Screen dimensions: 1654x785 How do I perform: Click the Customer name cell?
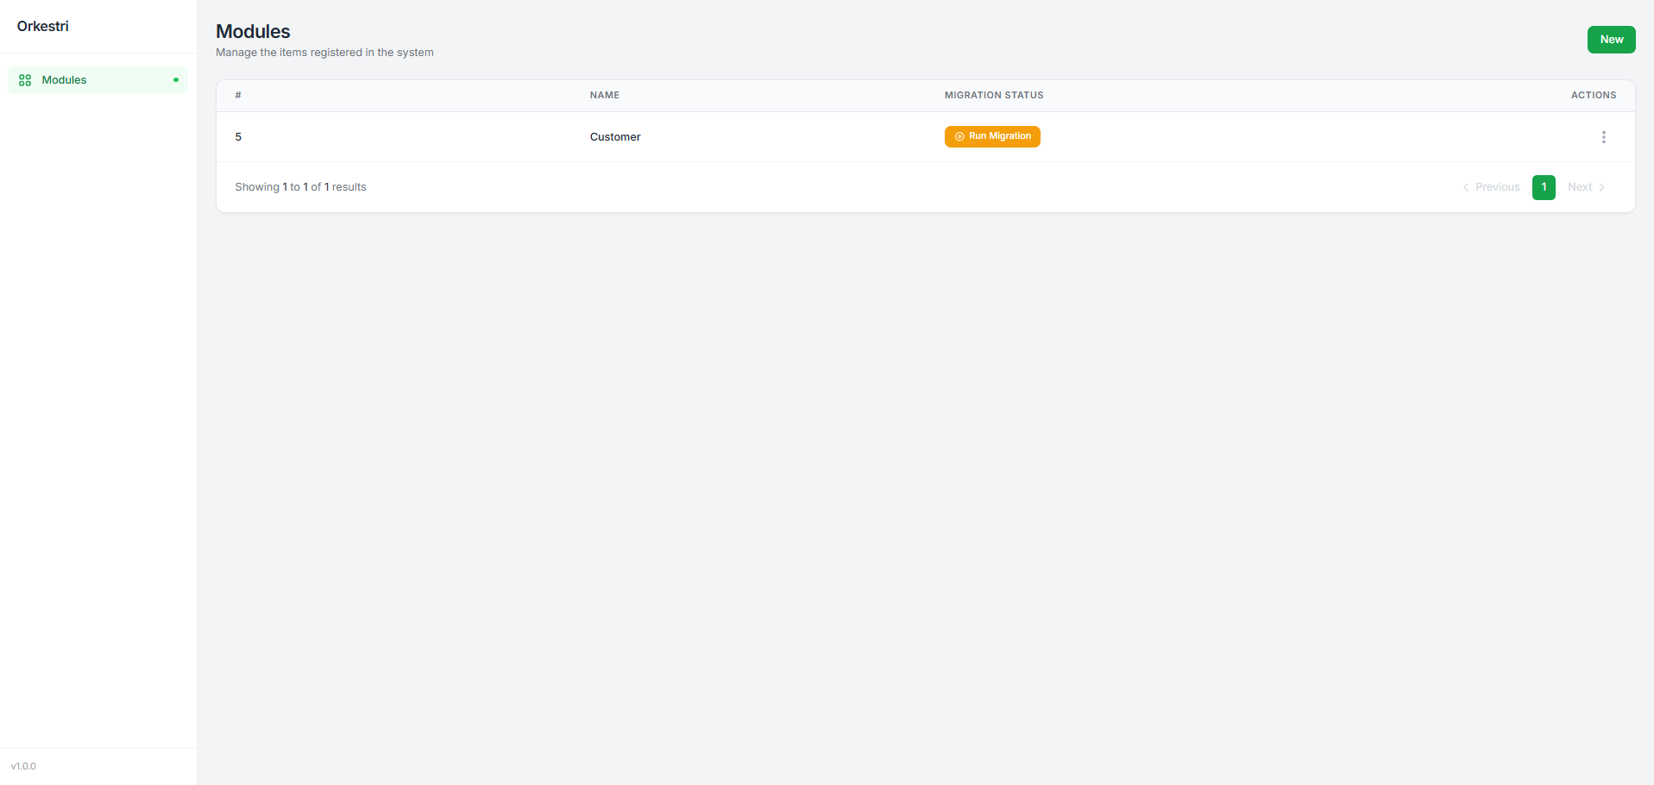coord(614,136)
